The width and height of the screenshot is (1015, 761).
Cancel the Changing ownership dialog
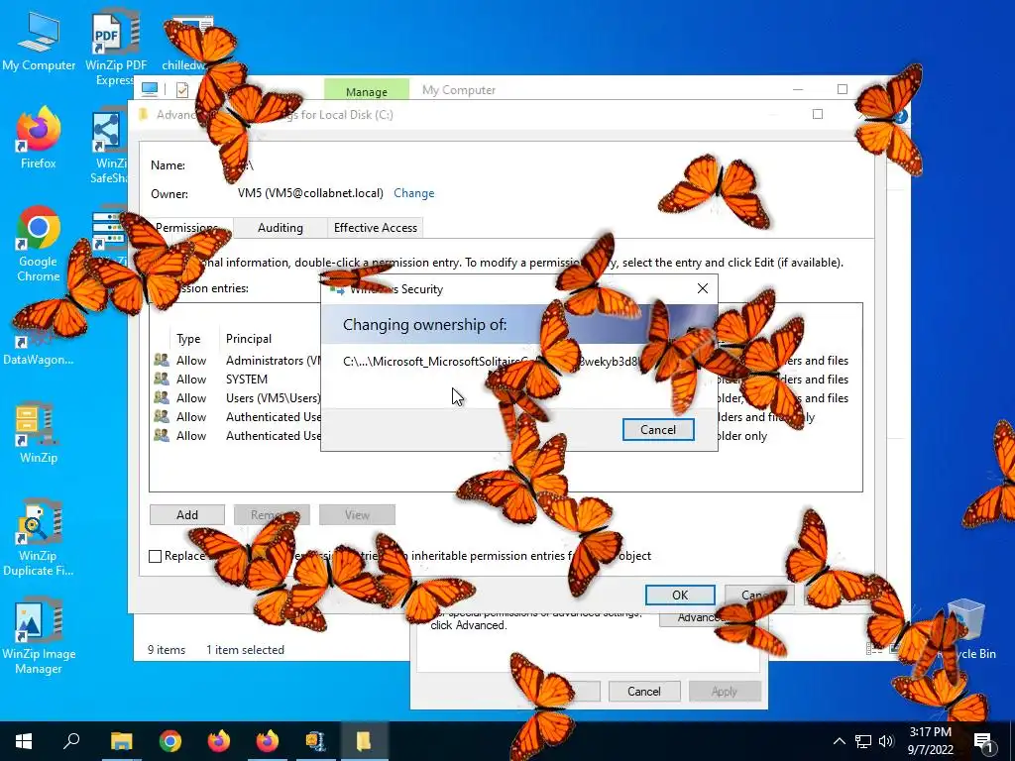click(658, 430)
